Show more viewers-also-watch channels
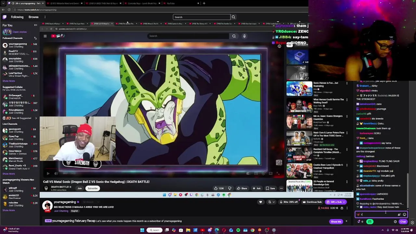This screenshot has height=234, width=416. 9,210
